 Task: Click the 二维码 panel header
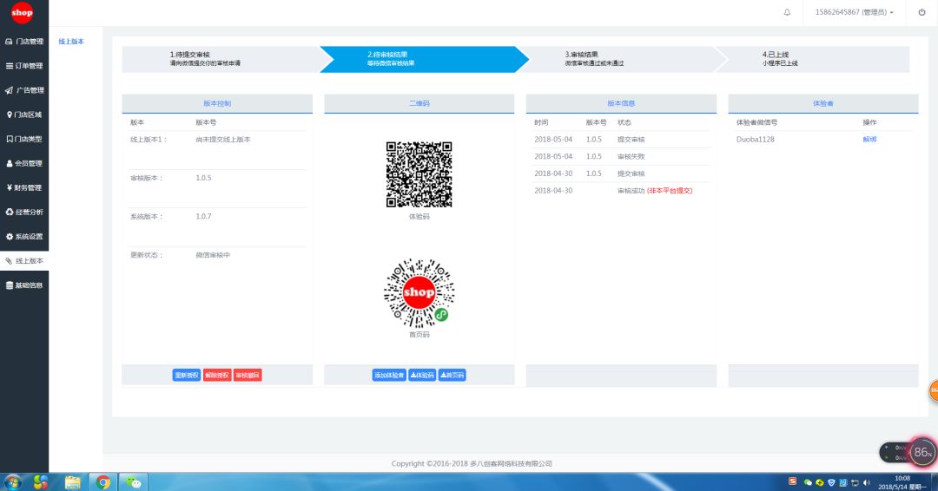[x=419, y=103]
